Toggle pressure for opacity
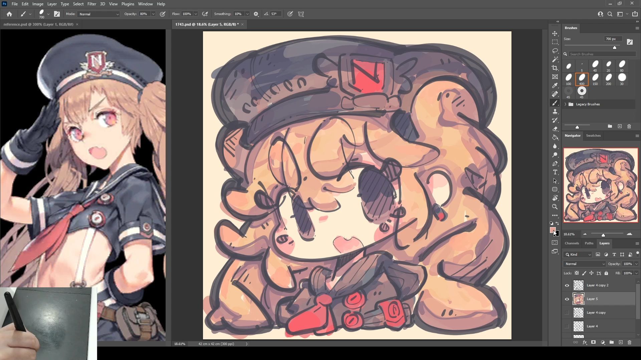 coord(163,14)
